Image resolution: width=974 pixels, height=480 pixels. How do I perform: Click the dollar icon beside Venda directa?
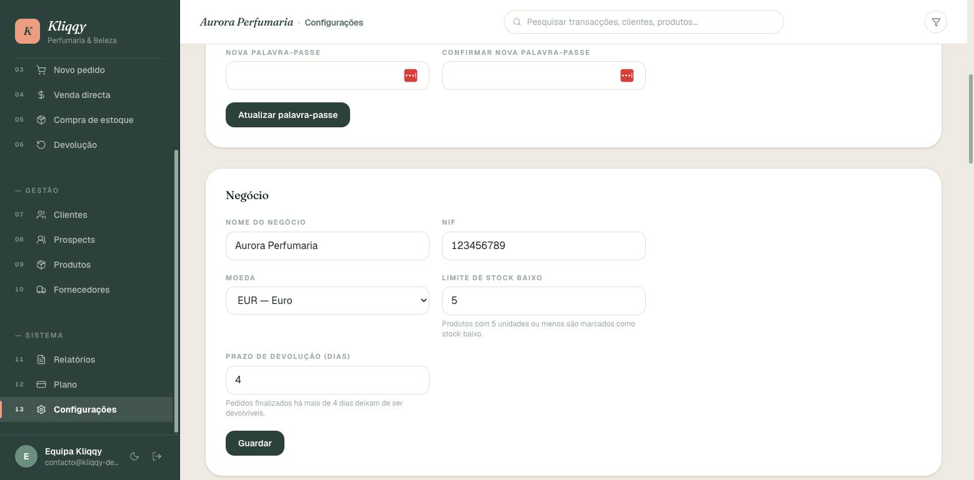(x=41, y=95)
